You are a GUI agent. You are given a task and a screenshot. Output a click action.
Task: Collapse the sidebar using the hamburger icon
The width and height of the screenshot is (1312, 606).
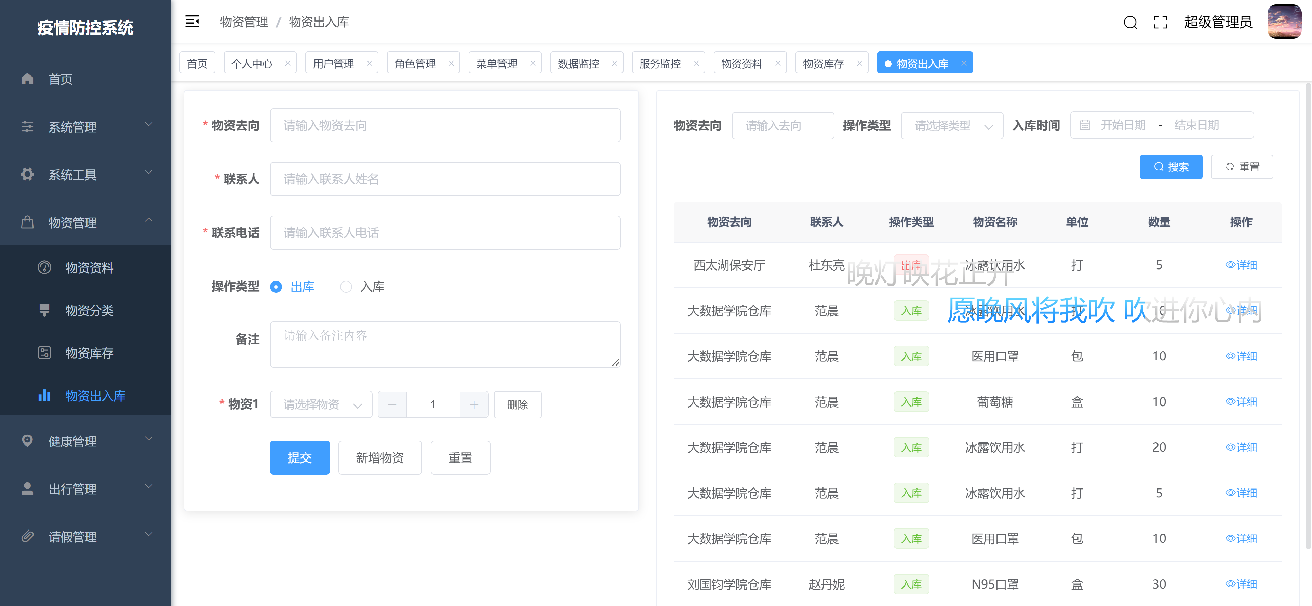coord(192,22)
